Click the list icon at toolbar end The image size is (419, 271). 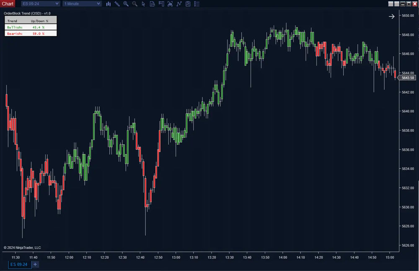197,4
